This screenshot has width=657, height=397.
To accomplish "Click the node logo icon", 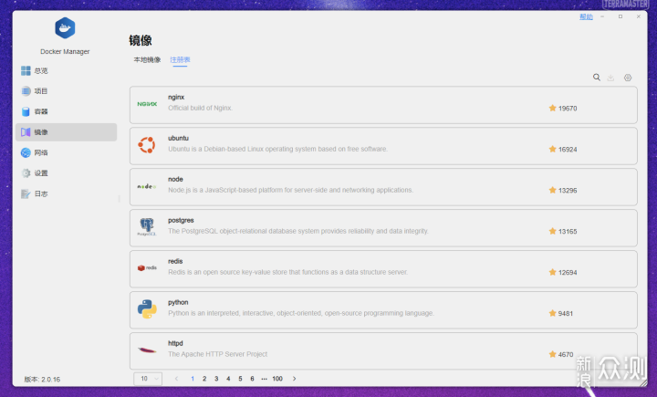I will pyautogui.click(x=147, y=186).
